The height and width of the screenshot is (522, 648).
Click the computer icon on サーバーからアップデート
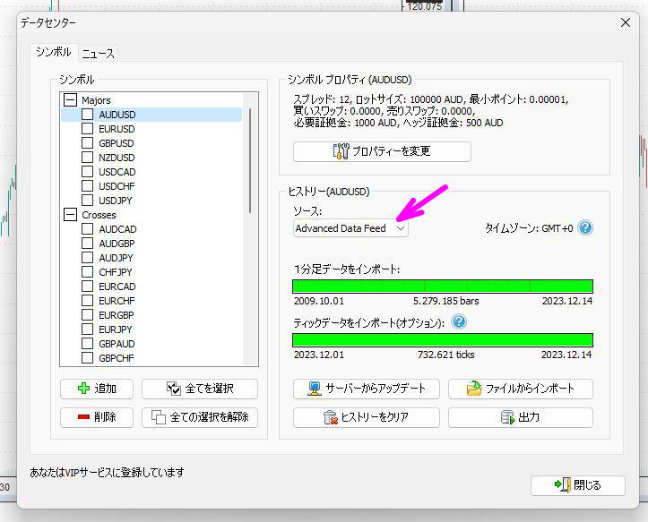click(315, 389)
